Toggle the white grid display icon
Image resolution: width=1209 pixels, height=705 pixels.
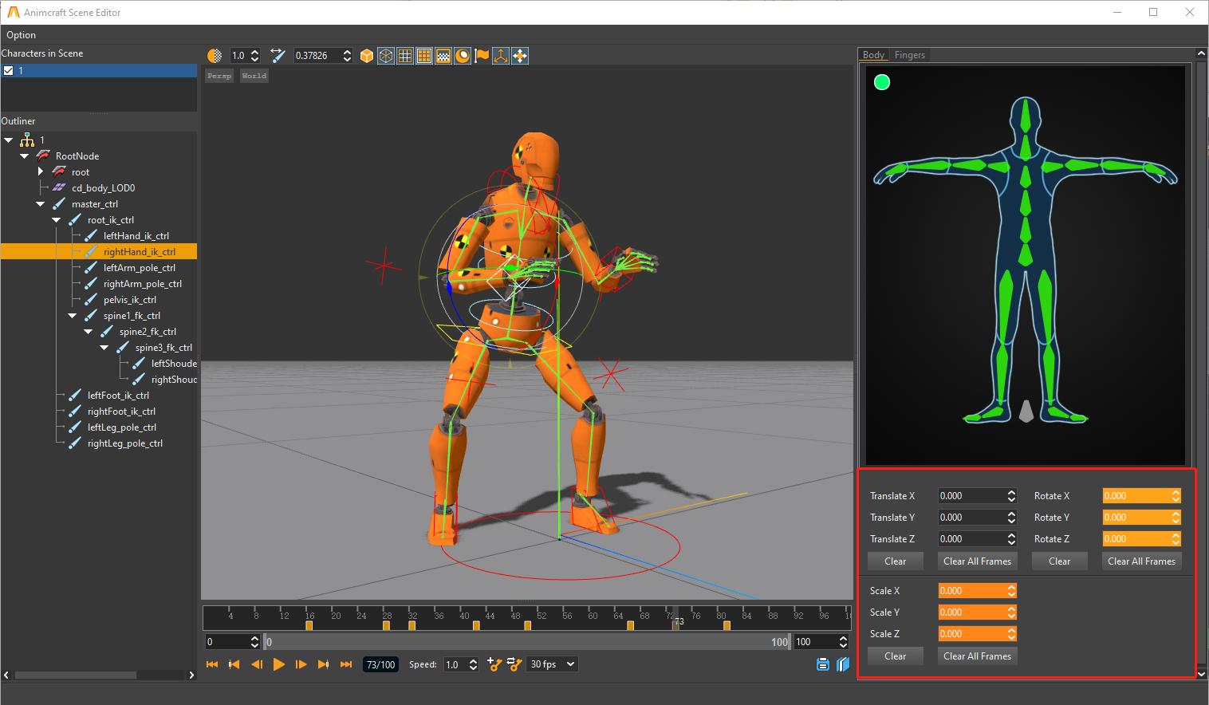click(x=405, y=56)
